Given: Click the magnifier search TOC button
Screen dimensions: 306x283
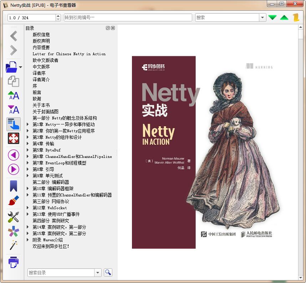Looking at the screenshot, I should (108, 272).
